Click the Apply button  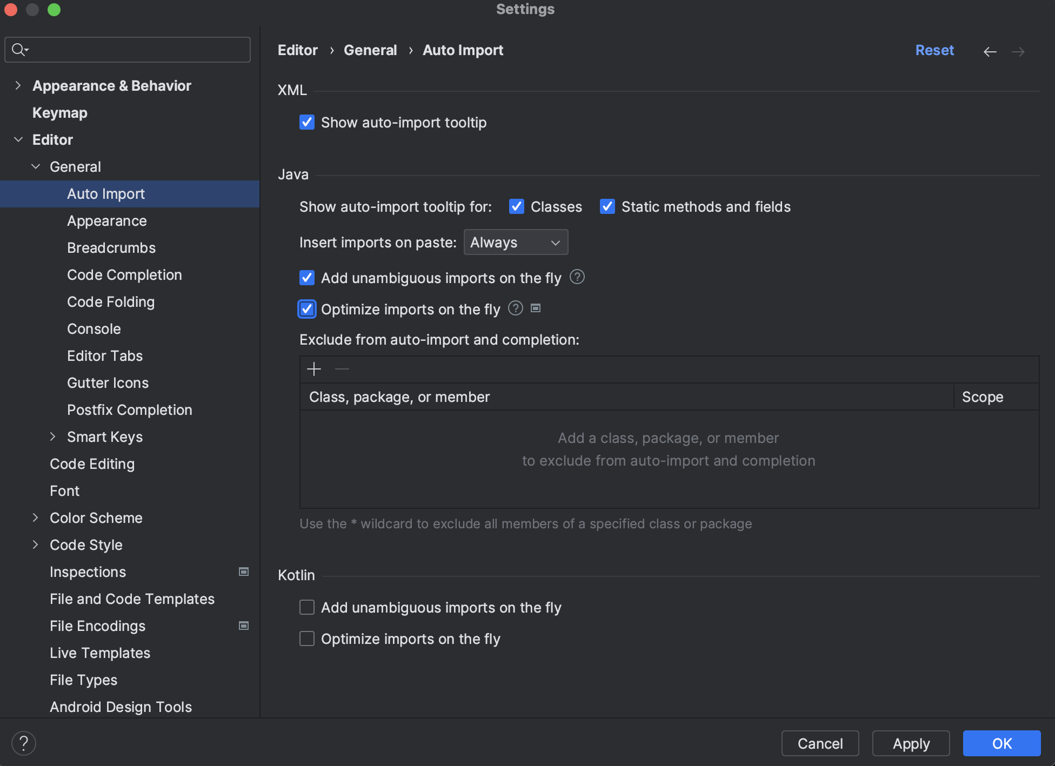[x=911, y=744]
